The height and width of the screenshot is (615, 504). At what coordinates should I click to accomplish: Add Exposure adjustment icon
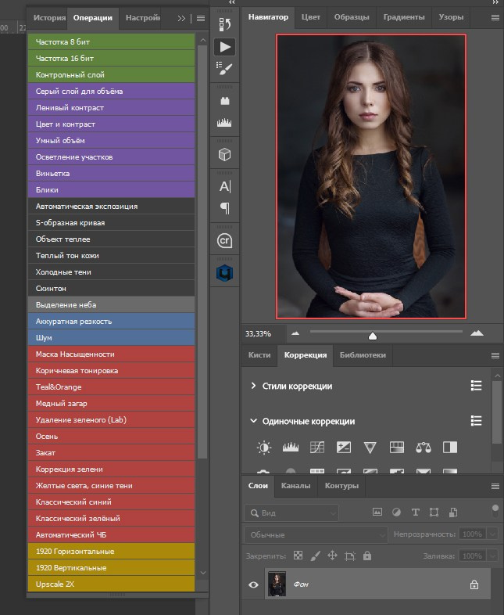click(344, 447)
